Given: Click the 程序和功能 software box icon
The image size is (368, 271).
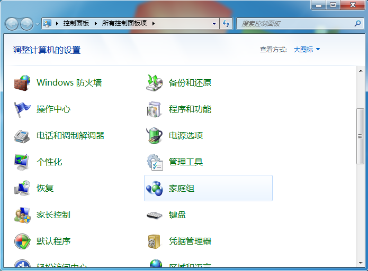Looking at the screenshot, I should tap(154, 109).
